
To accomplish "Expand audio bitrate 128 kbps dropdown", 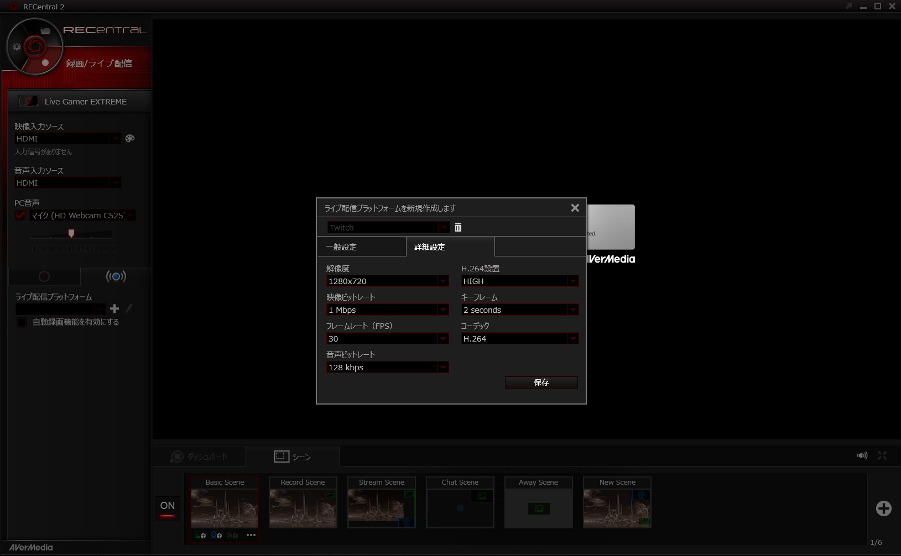I will point(442,368).
